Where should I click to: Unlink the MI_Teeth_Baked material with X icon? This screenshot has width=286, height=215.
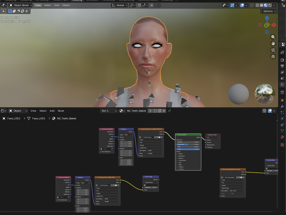coord(164,111)
